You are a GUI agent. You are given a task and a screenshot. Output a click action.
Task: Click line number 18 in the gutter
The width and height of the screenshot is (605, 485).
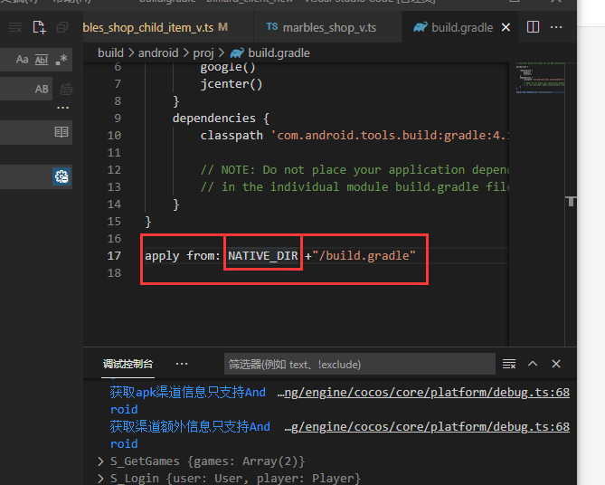[x=114, y=273]
